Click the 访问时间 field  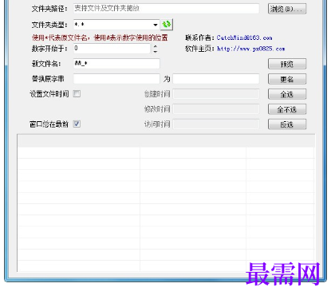coord(216,124)
